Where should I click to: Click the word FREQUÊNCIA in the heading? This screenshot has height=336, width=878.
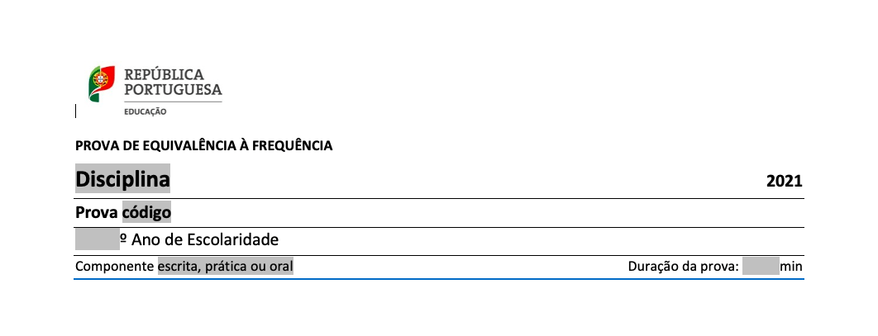click(x=293, y=145)
